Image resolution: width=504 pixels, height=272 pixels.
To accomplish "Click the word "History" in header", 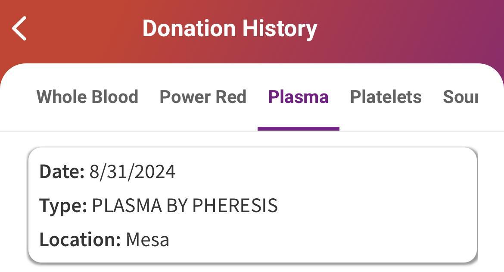I will (279, 28).
